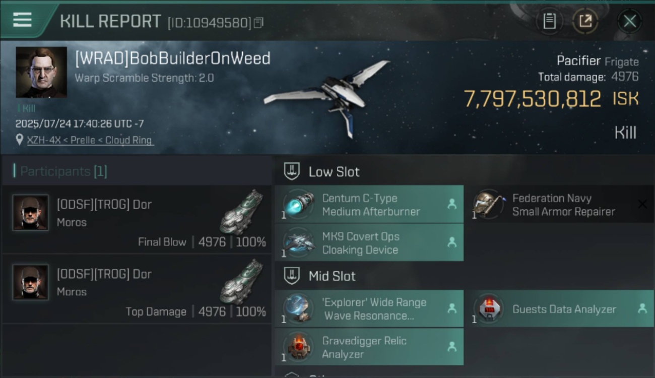The height and width of the screenshot is (378, 655).
Task: Click the share kill report icon
Action: click(585, 21)
